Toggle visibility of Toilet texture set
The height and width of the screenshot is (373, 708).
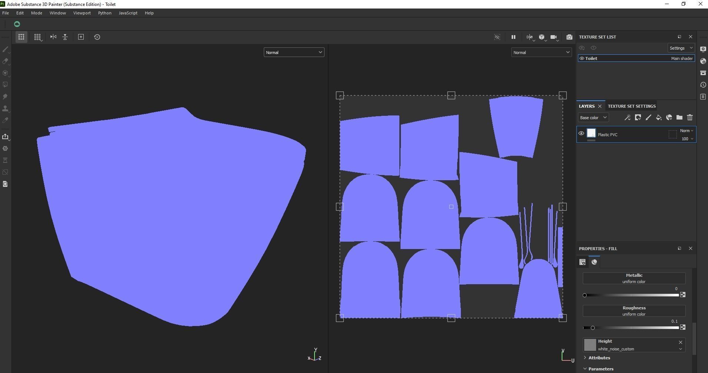(x=582, y=58)
